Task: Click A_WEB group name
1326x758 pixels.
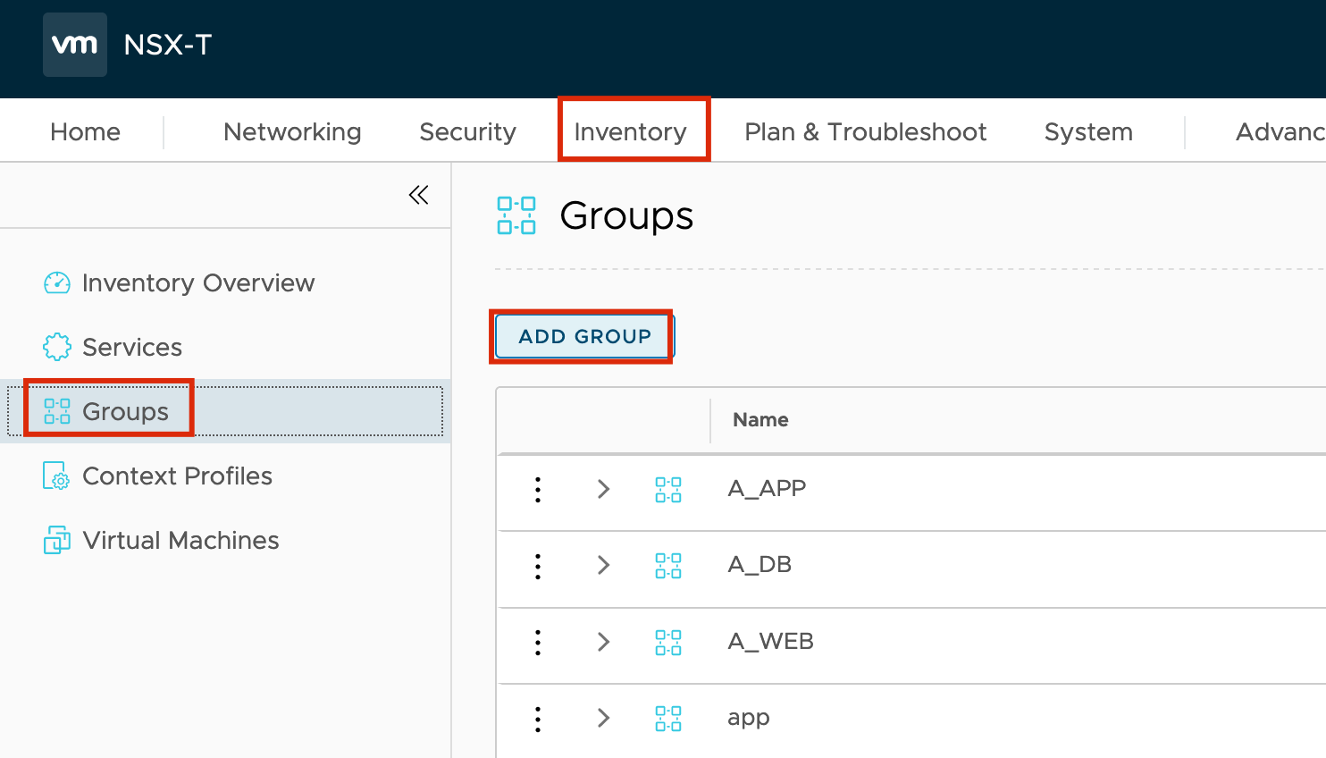Action: [x=771, y=642]
